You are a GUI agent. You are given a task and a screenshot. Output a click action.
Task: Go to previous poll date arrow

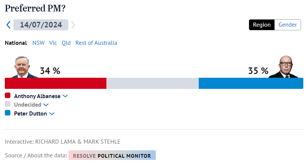[x=9, y=25]
